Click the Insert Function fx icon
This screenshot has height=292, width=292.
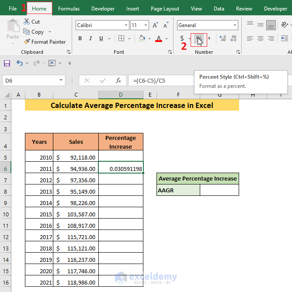tap(118, 80)
